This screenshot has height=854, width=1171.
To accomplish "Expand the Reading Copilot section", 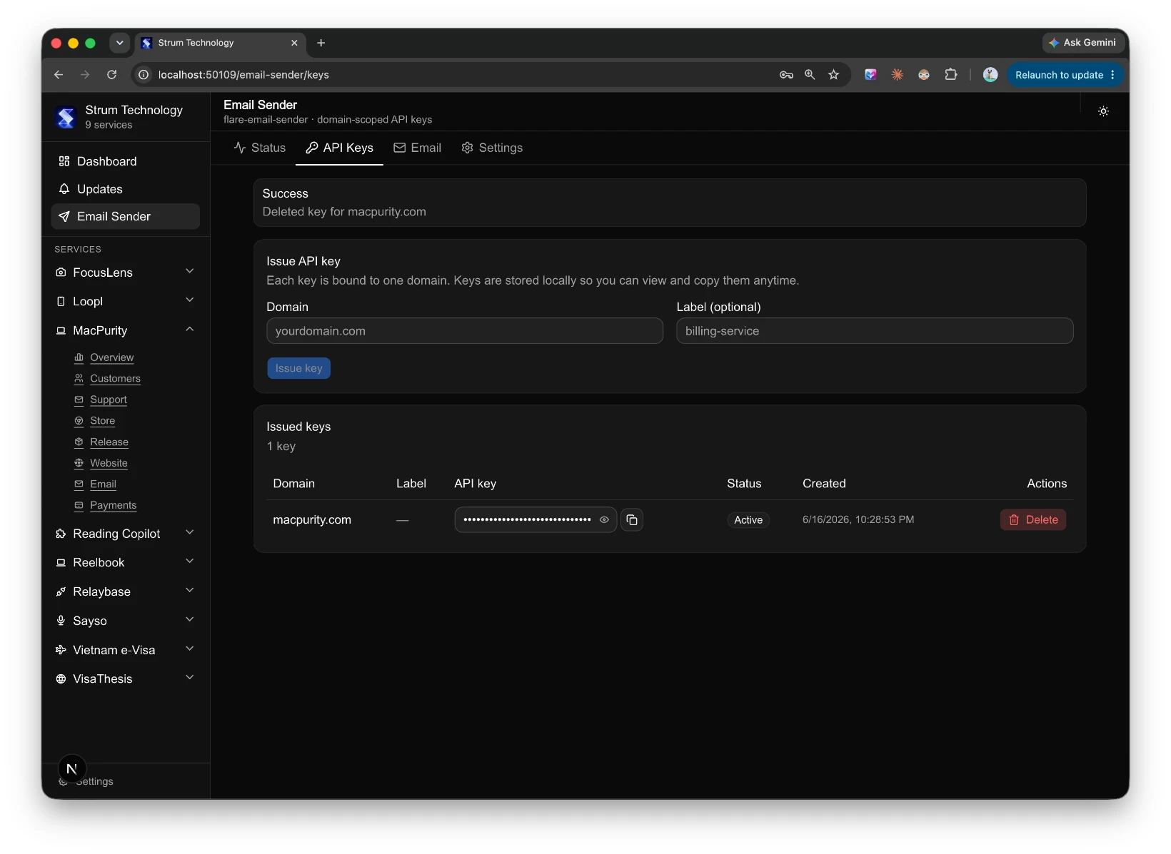I will click(x=190, y=532).
